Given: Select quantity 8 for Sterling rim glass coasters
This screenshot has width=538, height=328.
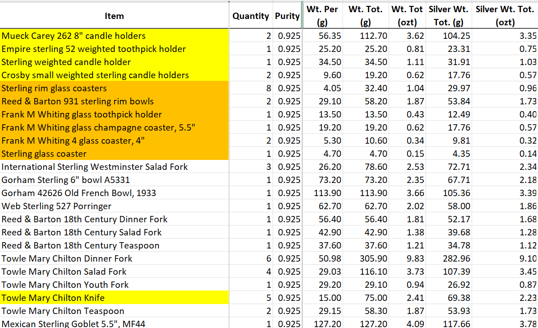Looking at the screenshot, I should [x=251, y=88].
